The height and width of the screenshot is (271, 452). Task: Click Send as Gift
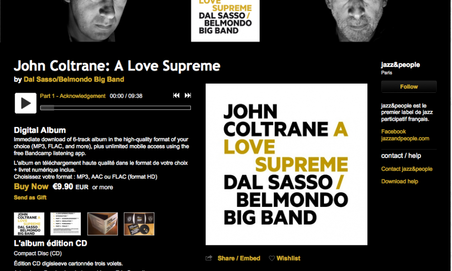(30, 198)
